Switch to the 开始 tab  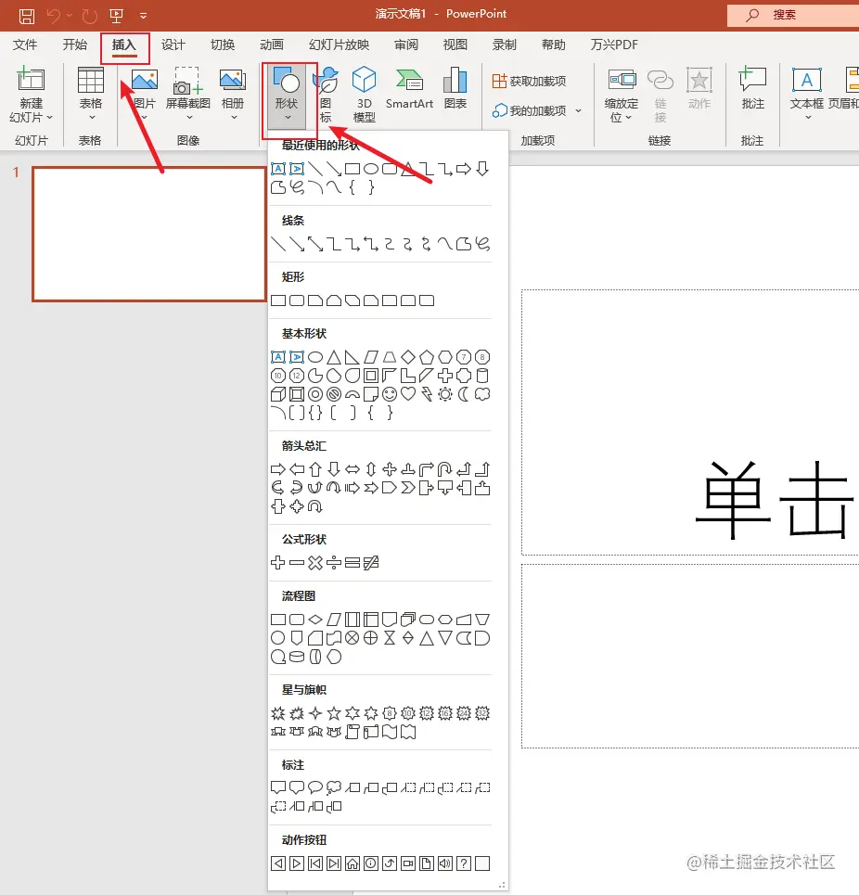point(75,45)
